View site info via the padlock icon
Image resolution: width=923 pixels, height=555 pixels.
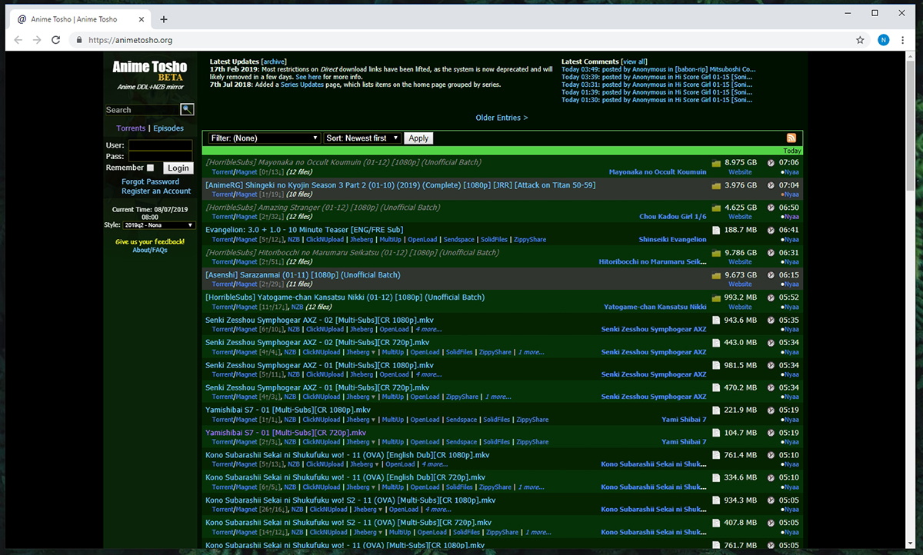click(78, 40)
